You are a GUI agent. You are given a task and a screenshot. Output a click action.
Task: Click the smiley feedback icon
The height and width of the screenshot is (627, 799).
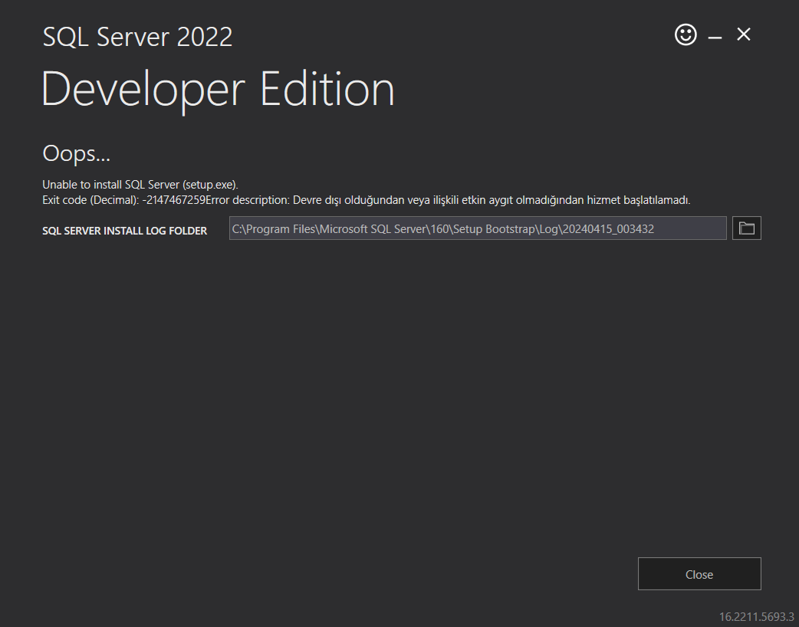(x=686, y=34)
